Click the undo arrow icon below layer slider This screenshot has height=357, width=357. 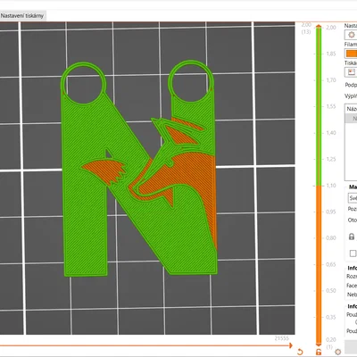click(x=300, y=352)
